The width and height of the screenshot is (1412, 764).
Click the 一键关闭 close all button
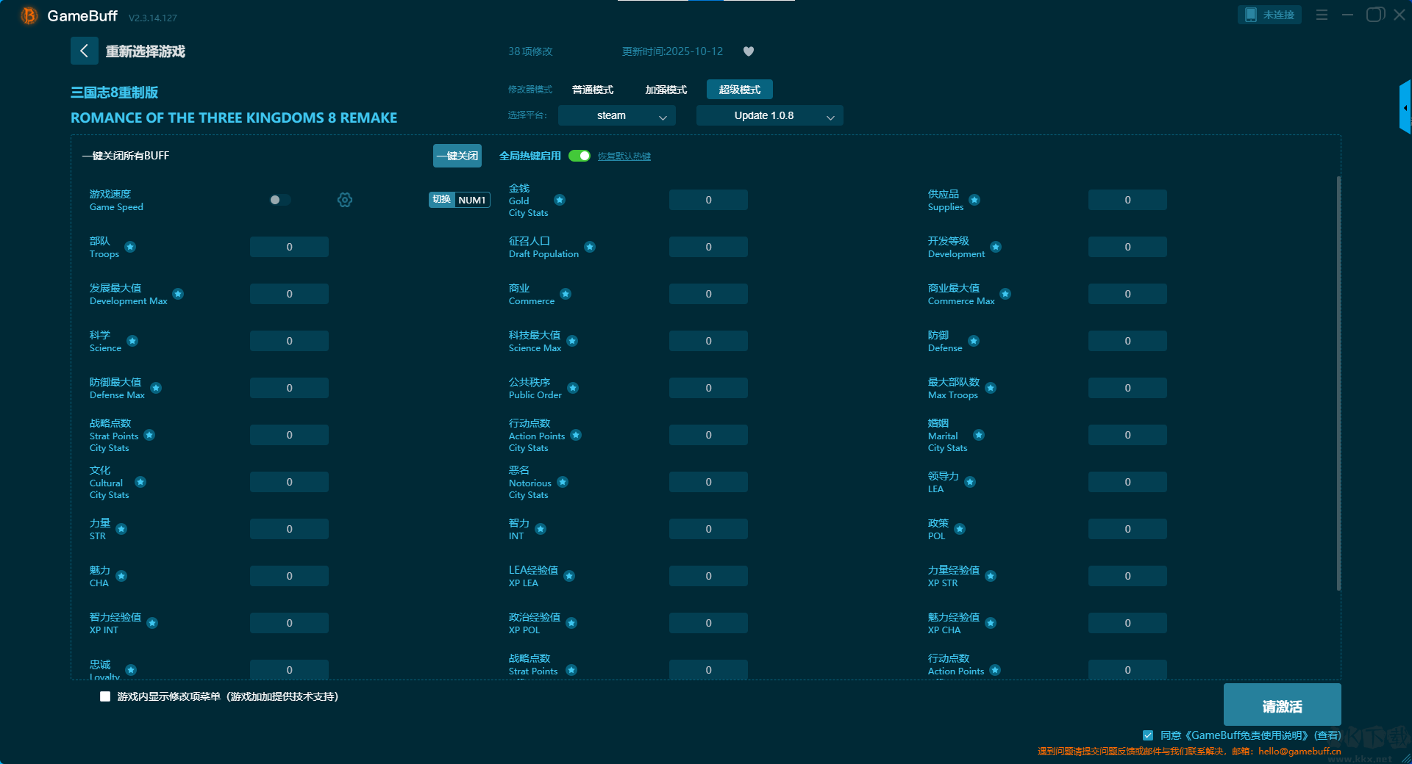(457, 156)
